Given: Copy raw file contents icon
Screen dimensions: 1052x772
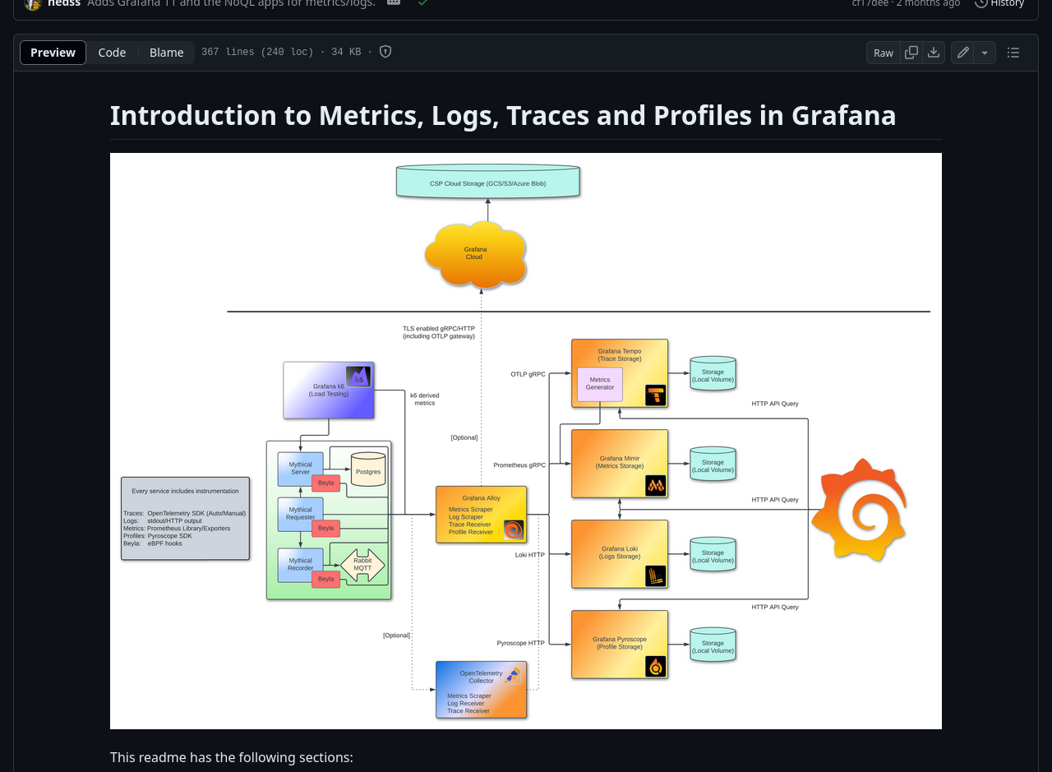Looking at the screenshot, I should click(x=911, y=53).
